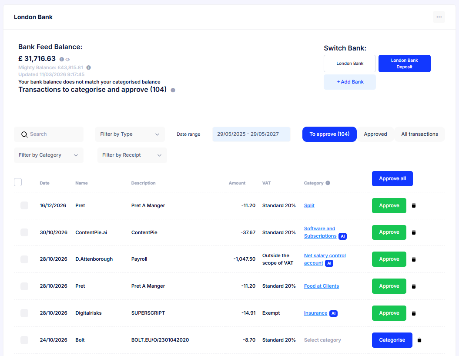This screenshot has height=356, width=459.
Task: Open the date range picker field
Action: pos(251,134)
